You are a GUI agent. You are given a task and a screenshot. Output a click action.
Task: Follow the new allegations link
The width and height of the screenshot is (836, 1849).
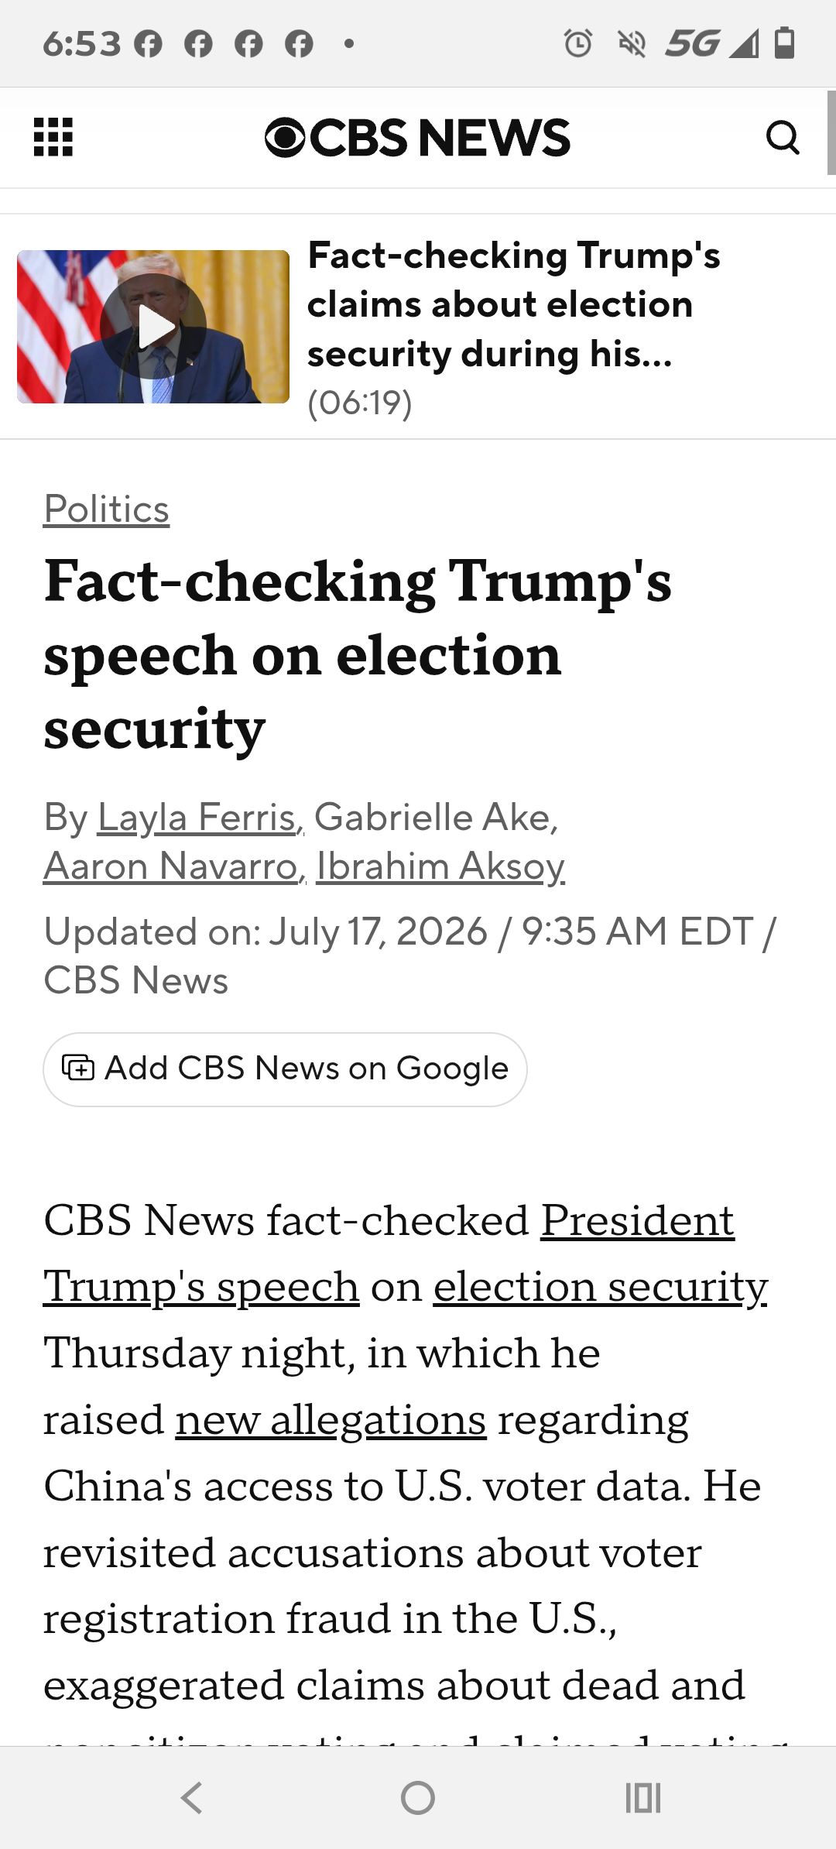tap(331, 1420)
